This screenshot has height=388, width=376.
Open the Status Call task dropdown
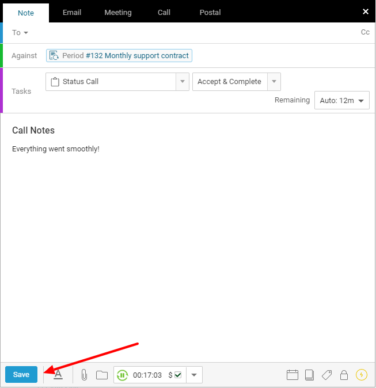coord(183,82)
